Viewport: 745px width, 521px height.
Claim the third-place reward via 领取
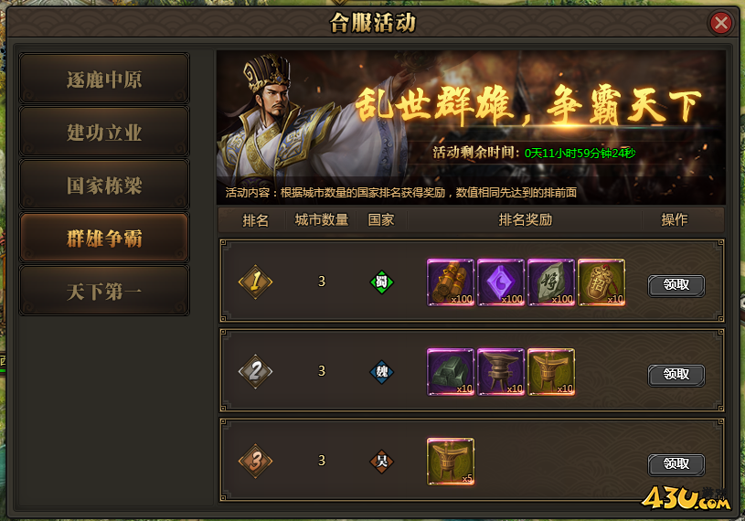(676, 464)
